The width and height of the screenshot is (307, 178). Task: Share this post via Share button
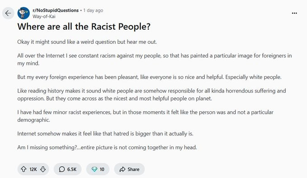129,169
